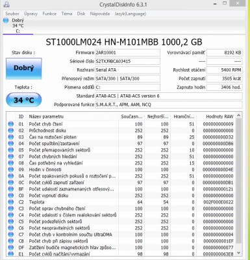The width and height of the screenshot is (250, 260).
Task: Open the Soubor menu
Action: (x=12, y=14)
